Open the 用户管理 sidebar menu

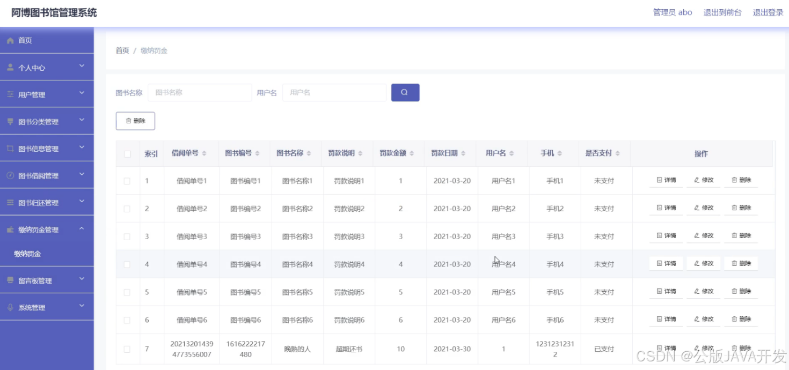47,94
